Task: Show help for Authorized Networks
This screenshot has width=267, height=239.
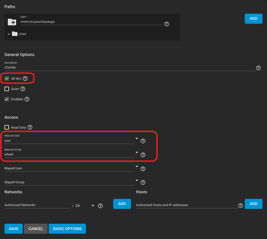Action: (x=100, y=206)
